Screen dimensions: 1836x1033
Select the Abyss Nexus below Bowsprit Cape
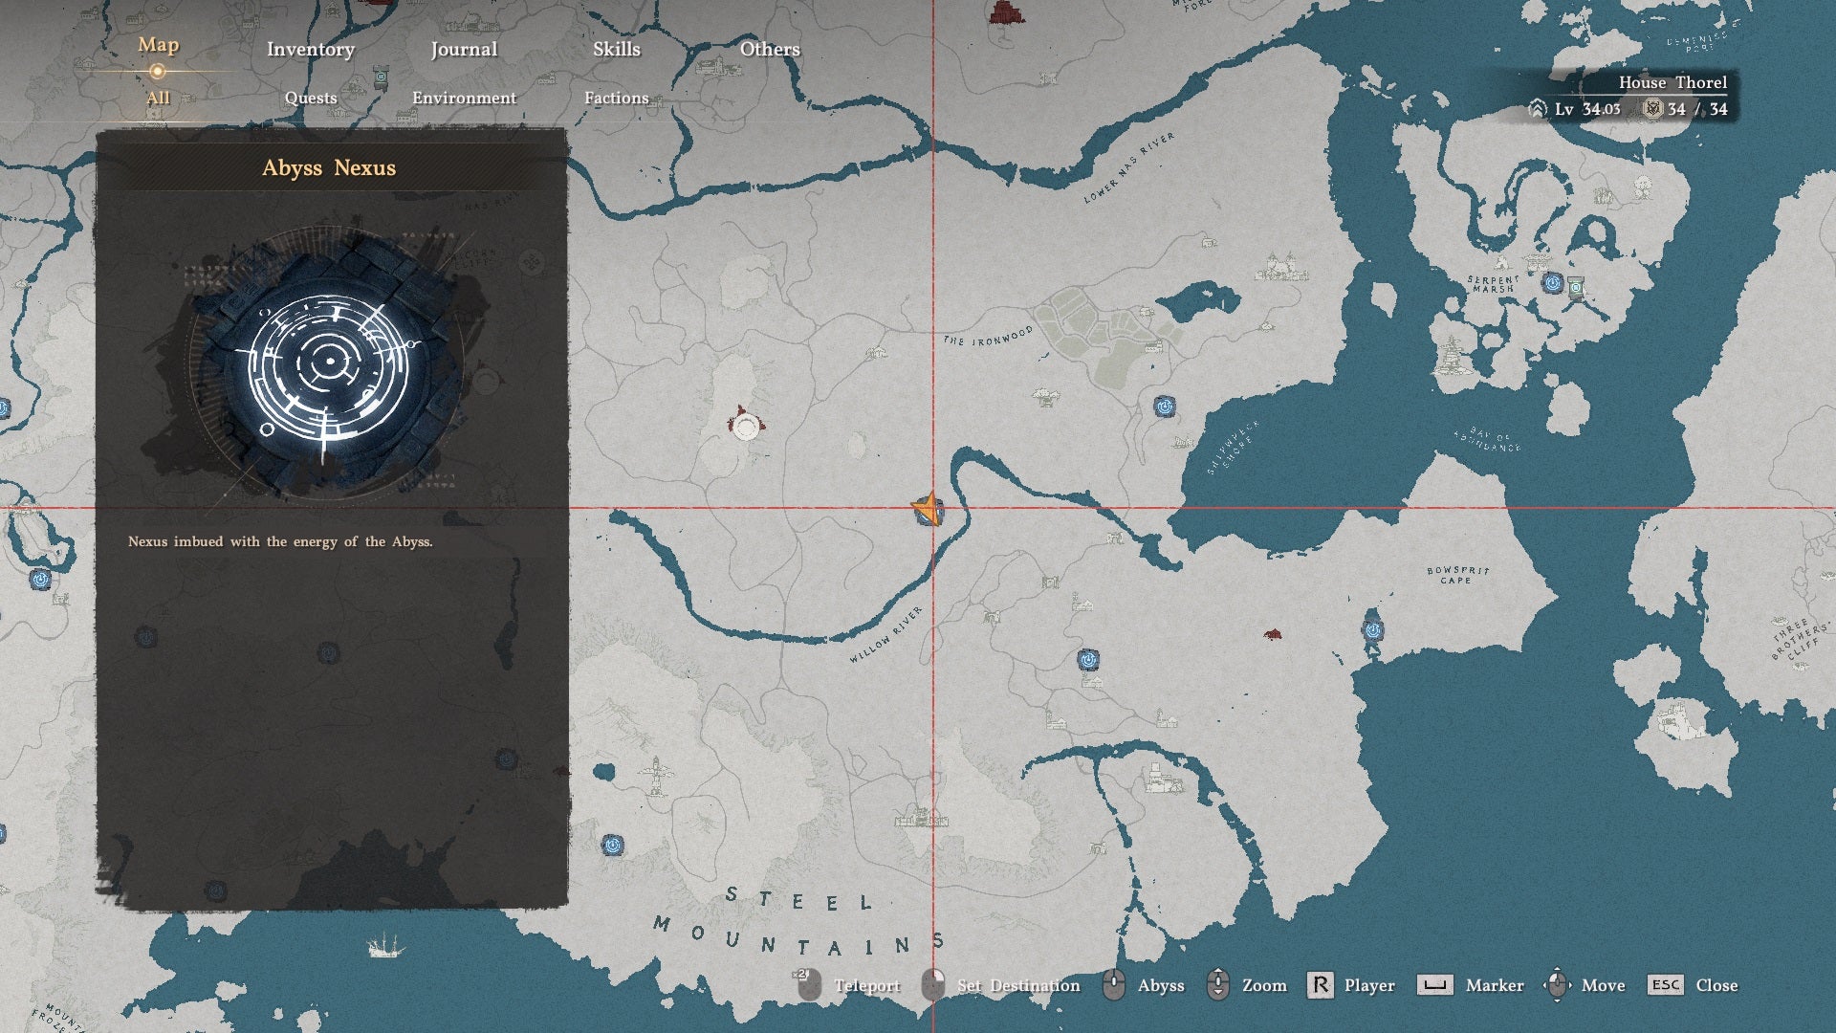tap(1373, 630)
